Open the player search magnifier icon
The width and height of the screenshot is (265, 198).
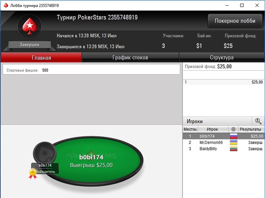(x=258, y=121)
